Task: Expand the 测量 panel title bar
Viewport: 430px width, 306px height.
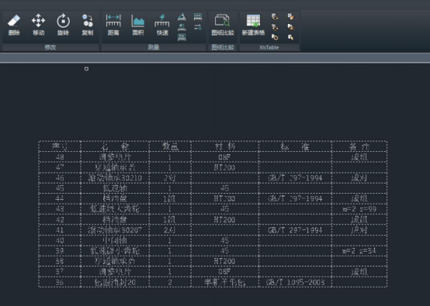Action: click(154, 47)
